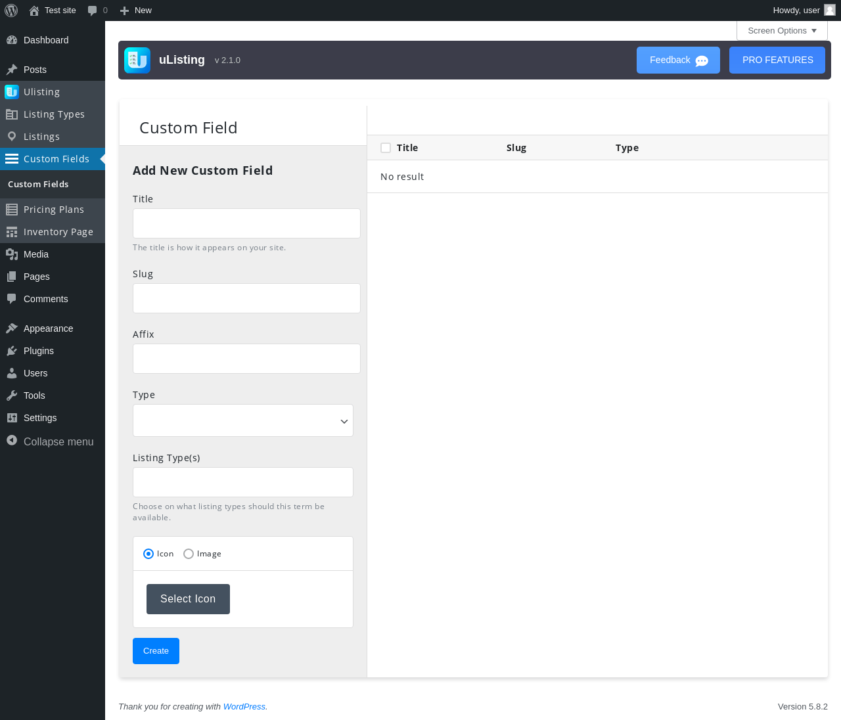Visit Test site link
This screenshot has height=720, width=841.
pyautogui.click(x=53, y=11)
